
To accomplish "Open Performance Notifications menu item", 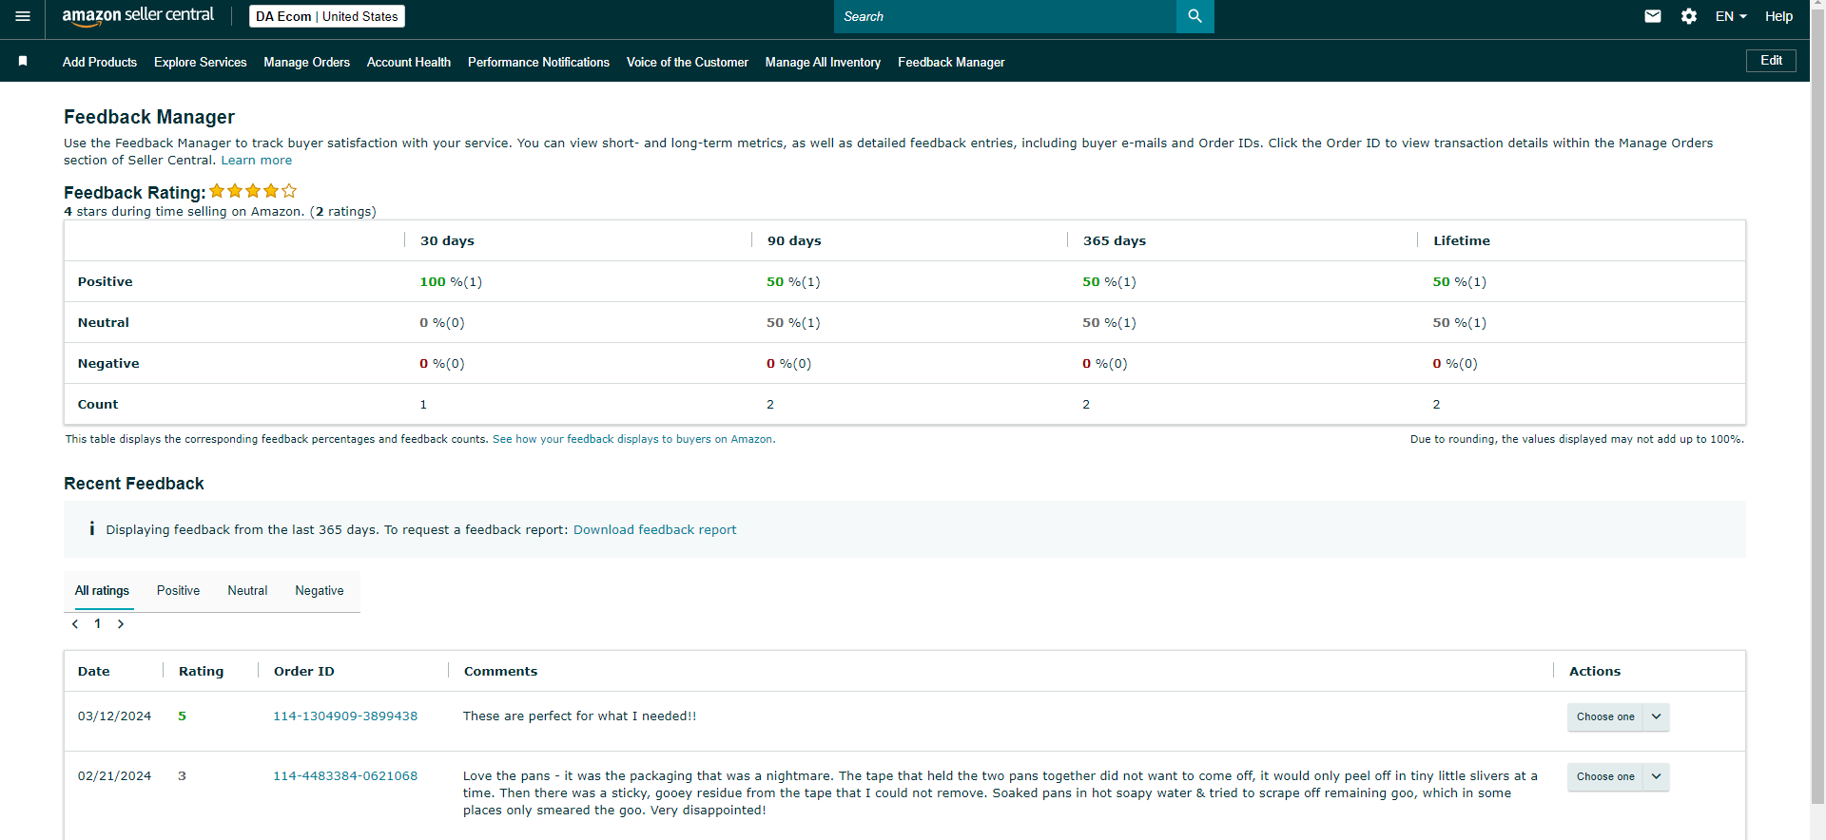I will (538, 62).
